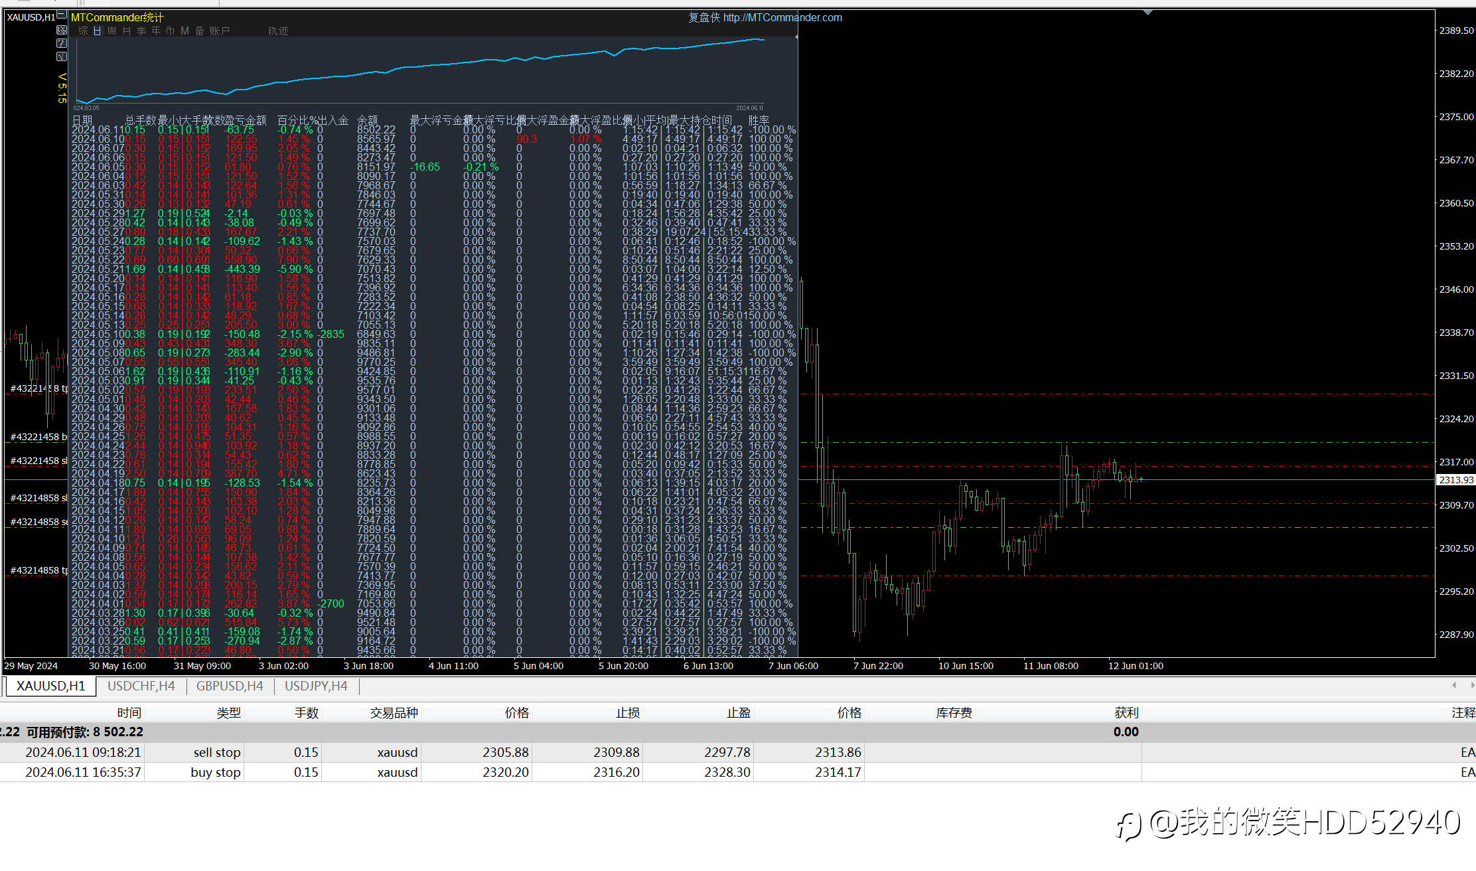Screen dimensions: 1476x871
Task: Open the 账户 account tab
Action: coord(220,31)
